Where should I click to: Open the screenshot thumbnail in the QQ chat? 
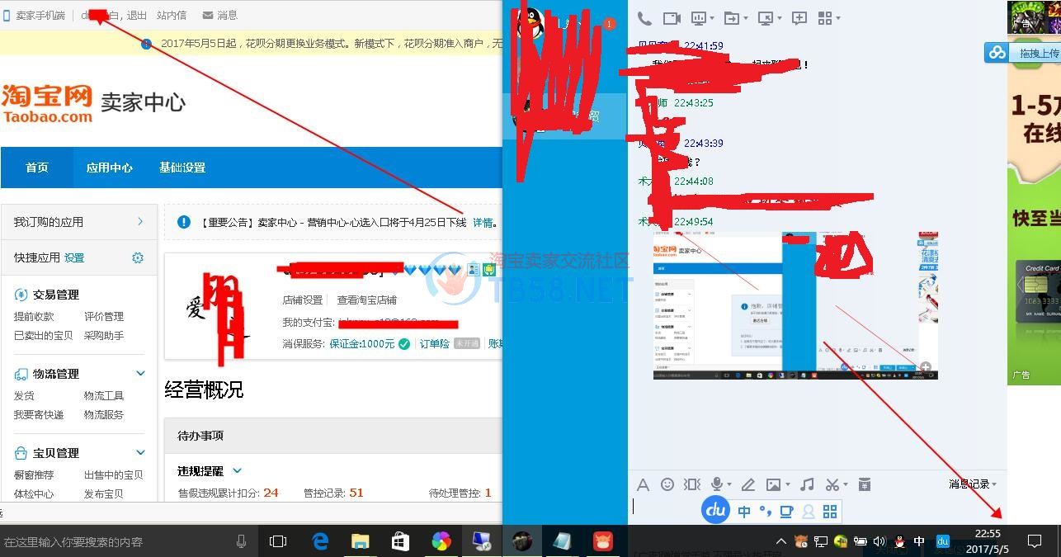click(x=795, y=305)
